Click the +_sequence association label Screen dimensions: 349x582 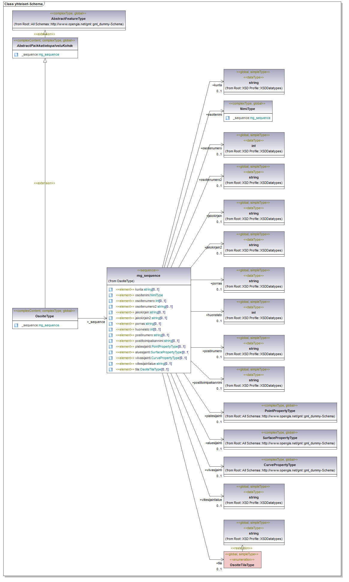coord(96,322)
